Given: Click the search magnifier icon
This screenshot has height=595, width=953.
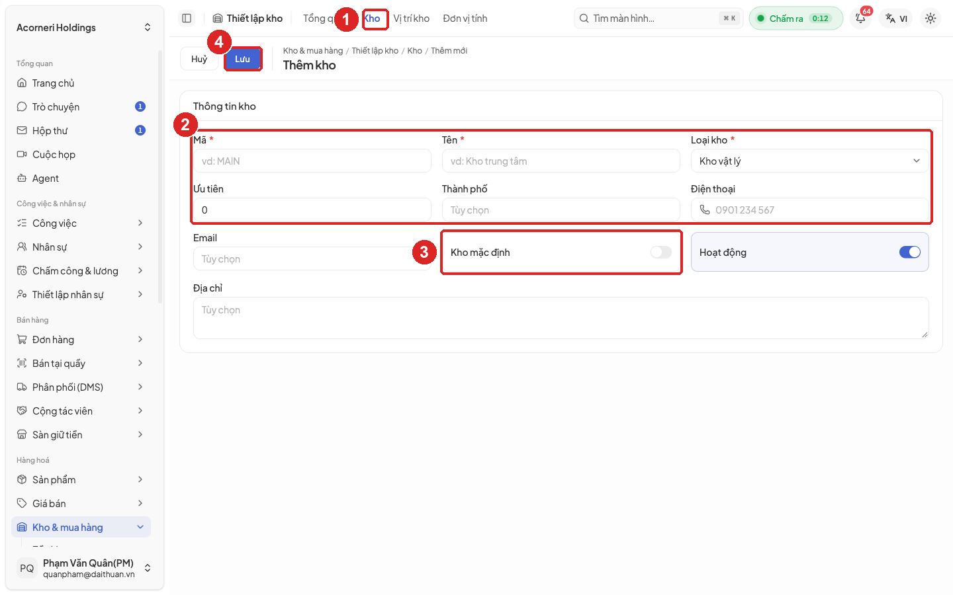Looking at the screenshot, I should click(584, 19).
